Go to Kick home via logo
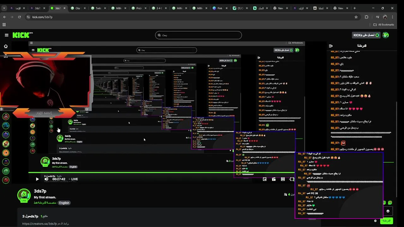404x227 pixels. click(x=23, y=35)
